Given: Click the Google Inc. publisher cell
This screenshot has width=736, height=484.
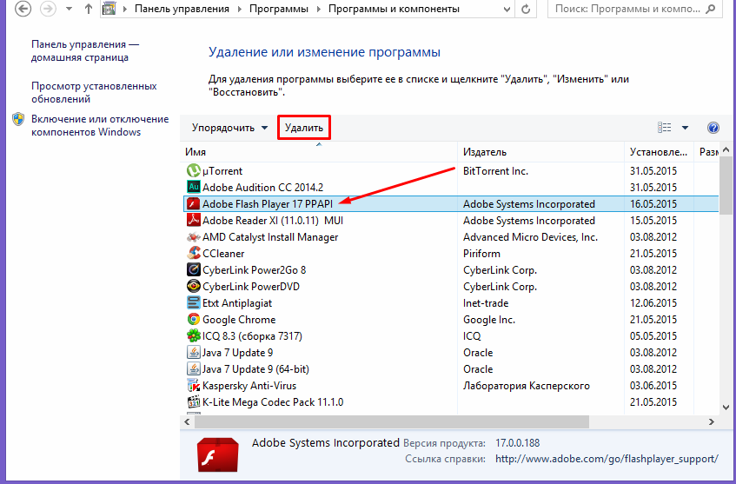Looking at the screenshot, I should pyautogui.click(x=489, y=319).
